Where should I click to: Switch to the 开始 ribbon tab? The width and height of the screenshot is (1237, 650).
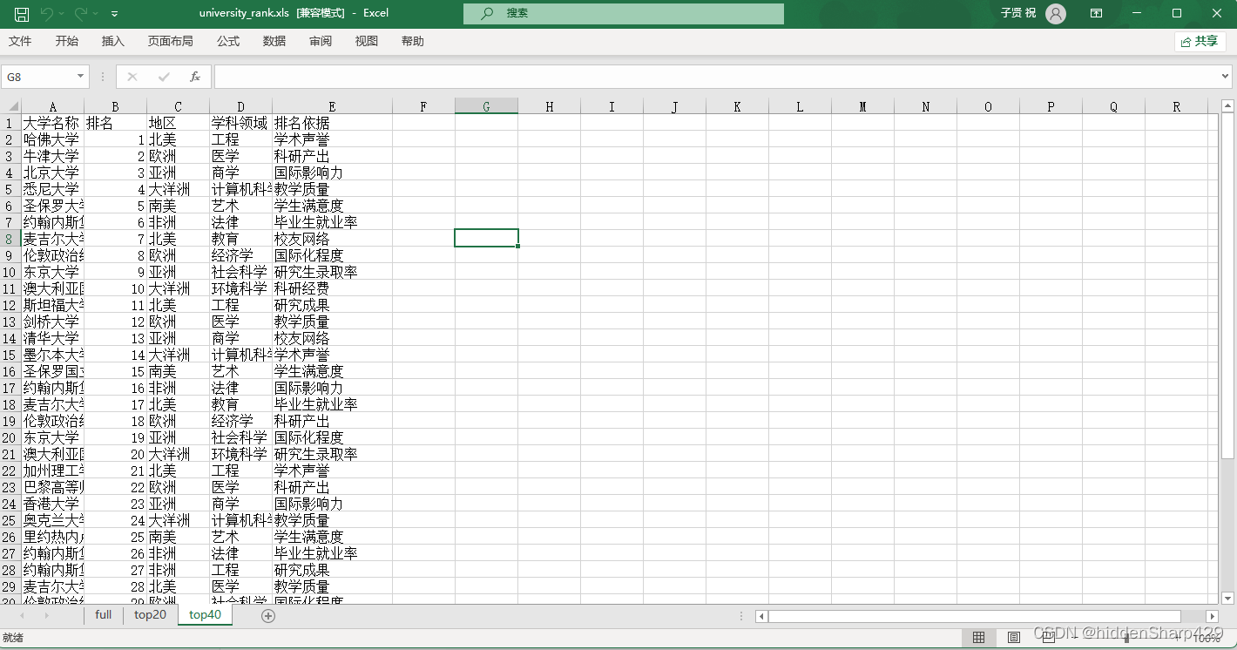tap(66, 41)
